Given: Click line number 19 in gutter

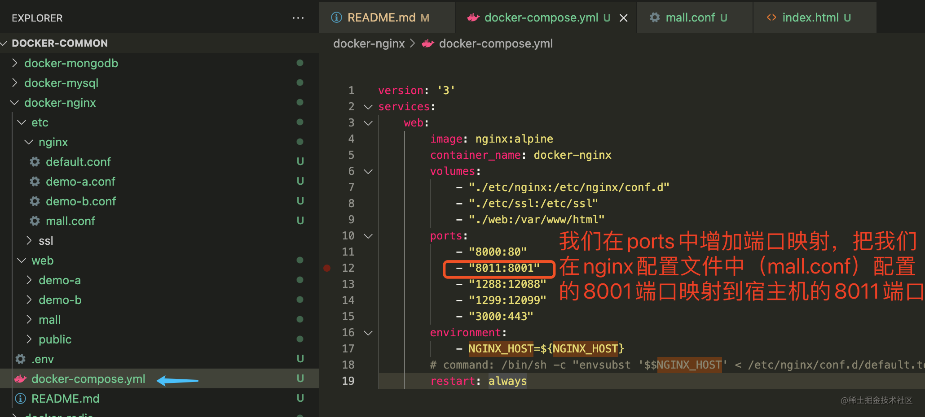Looking at the screenshot, I should (x=348, y=381).
